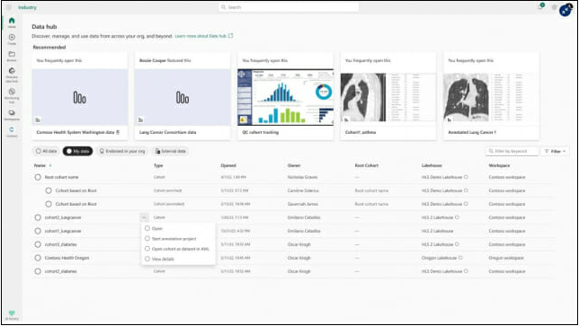This screenshot has height=326, width=579.
Task: Choose Open in the context menu
Action: pos(178,229)
